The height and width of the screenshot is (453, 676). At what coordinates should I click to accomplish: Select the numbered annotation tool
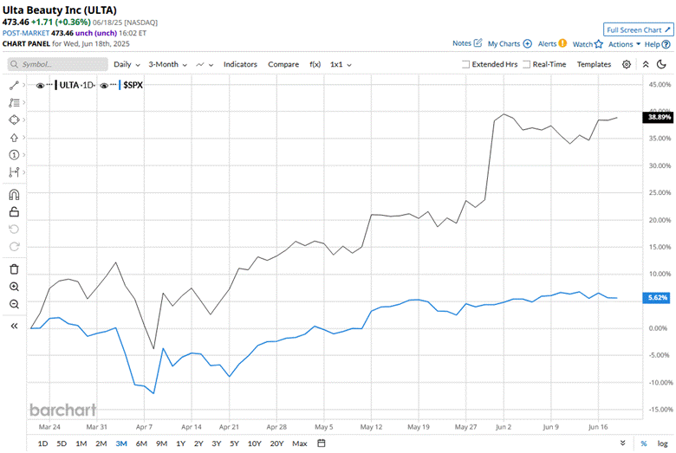tap(14, 155)
